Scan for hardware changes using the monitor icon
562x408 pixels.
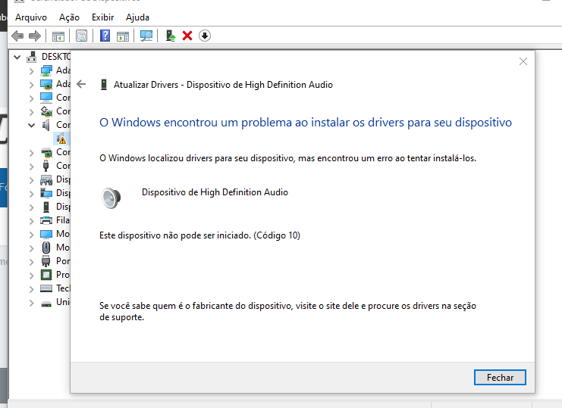pyautogui.click(x=146, y=36)
